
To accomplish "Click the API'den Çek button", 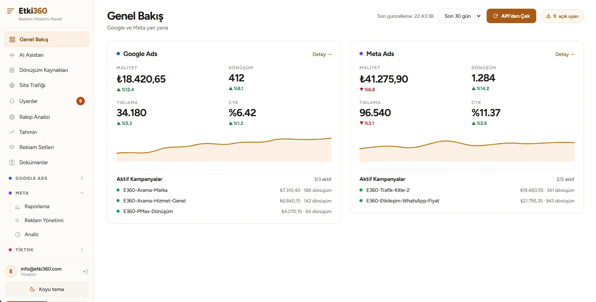I will tap(511, 16).
